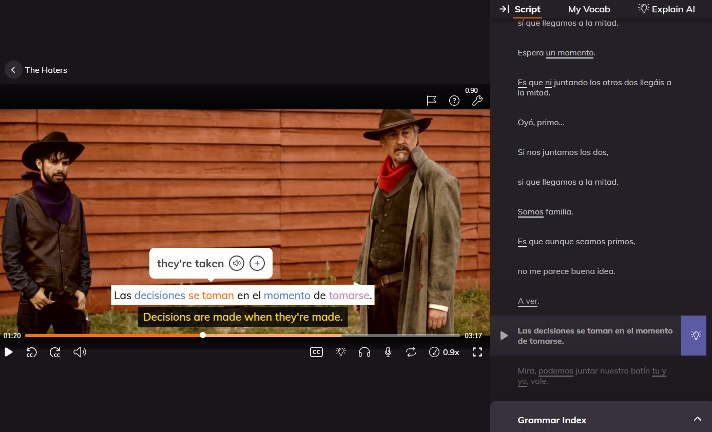Click the word "momento" in subtitle

click(x=287, y=296)
